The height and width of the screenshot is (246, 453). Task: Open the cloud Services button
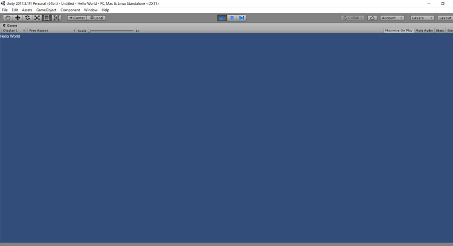click(x=372, y=18)
